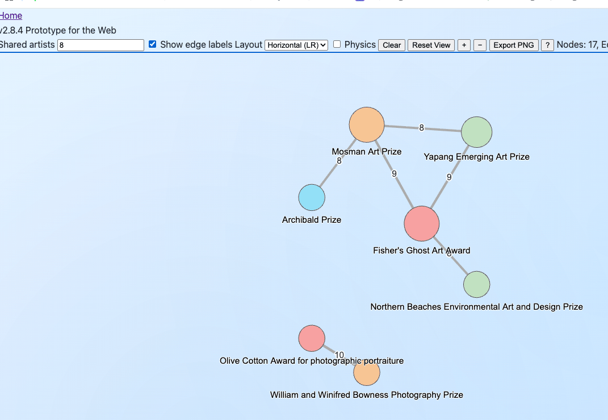Select the Fisher's Ghost Art Award node
The width and height of the screenshot is (608, 420).
(x=422, y=223)
